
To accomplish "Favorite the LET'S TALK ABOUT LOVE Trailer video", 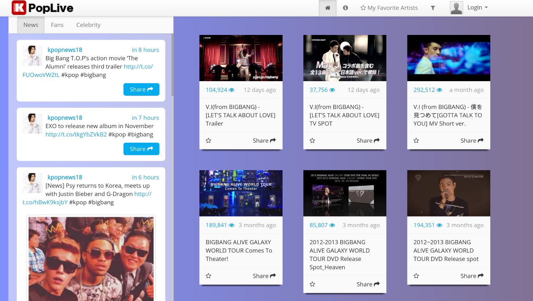I will click(208, 140).
